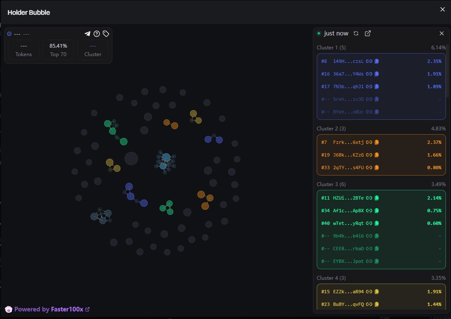Copy address EZZk...aR94

coord(377,292)
